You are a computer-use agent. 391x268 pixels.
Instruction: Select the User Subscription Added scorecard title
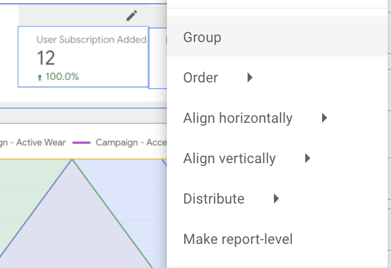click(x=91, y=40)
